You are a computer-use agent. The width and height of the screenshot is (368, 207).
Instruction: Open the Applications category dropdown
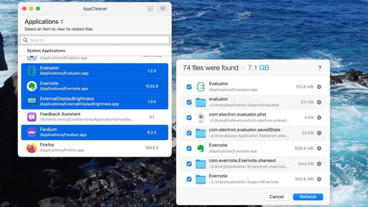coord(44,22)
